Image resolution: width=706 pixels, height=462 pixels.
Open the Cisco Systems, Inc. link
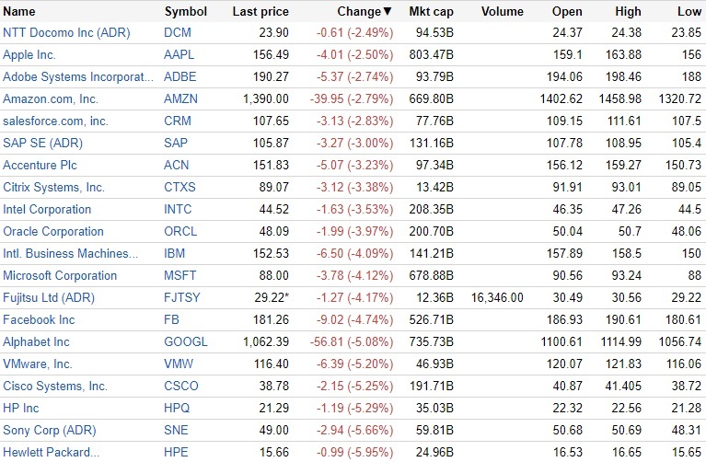point(55,386)
